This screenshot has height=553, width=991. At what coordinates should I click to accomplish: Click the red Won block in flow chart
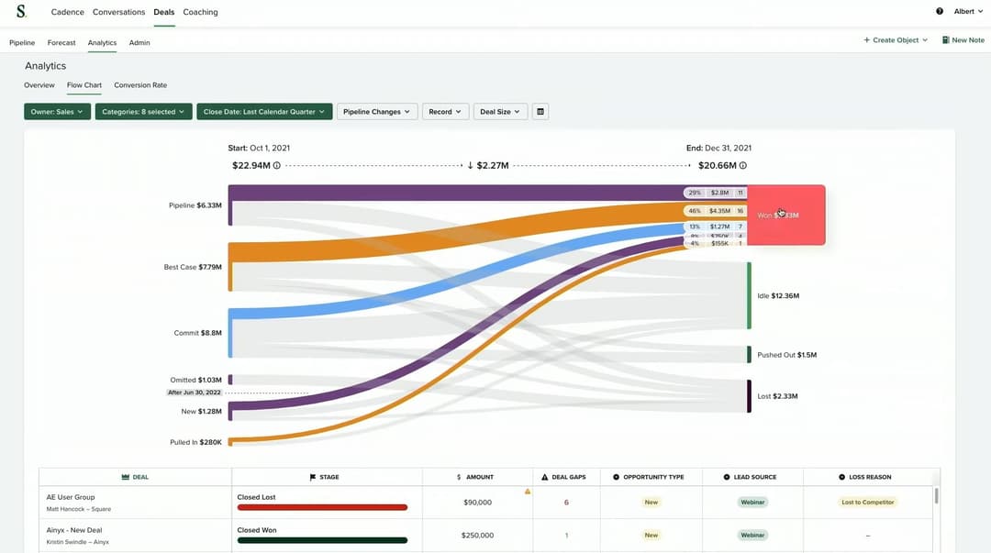[x=786, y=215]
